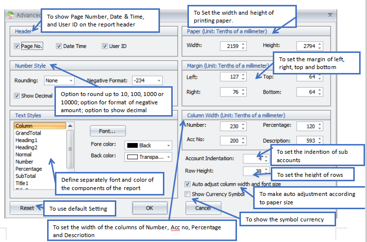
Task: Decrease Acc No width with down arrow
Action: point(243,143)
